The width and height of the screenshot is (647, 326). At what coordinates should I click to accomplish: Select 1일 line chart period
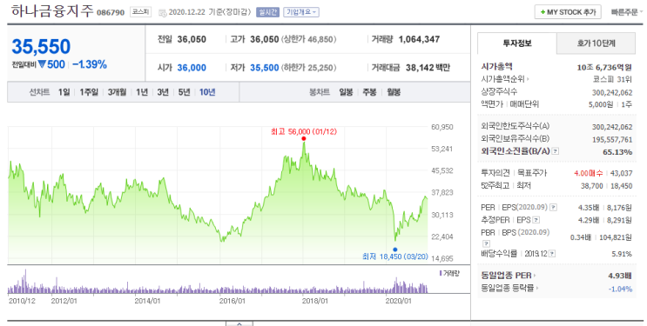[64, 92]
